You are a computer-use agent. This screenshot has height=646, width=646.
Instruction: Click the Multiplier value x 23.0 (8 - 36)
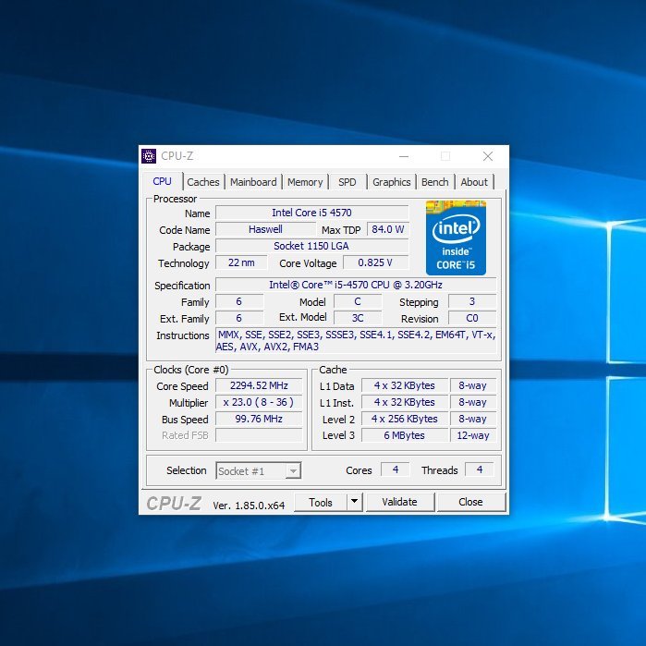[x=259, y=402]
